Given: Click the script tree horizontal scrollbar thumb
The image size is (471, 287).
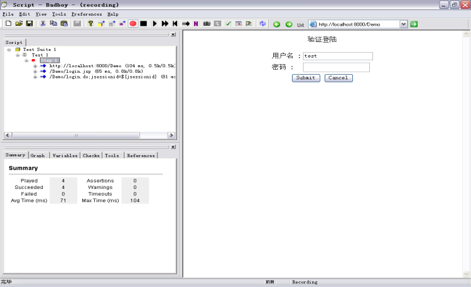Looking at the screenshot, I should [x=76, y=135].
